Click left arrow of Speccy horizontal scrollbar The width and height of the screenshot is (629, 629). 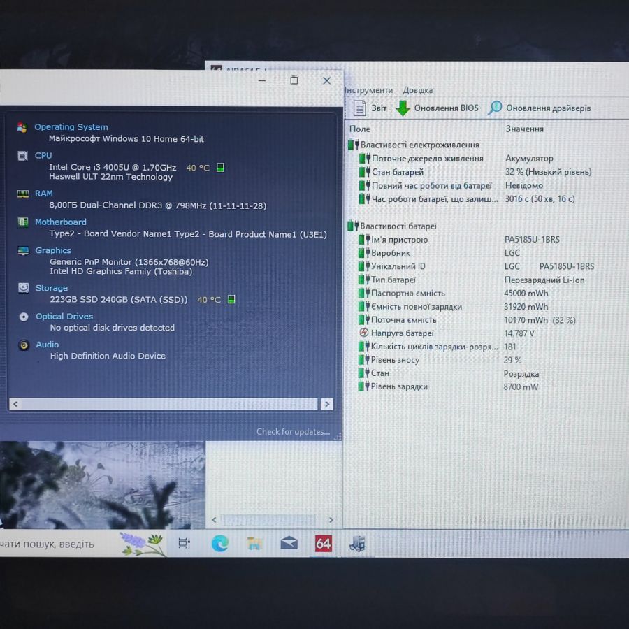point(15,404)
